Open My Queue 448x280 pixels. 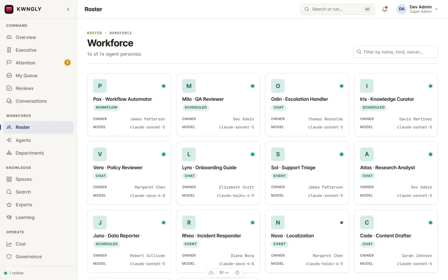(x=38, y=76)
